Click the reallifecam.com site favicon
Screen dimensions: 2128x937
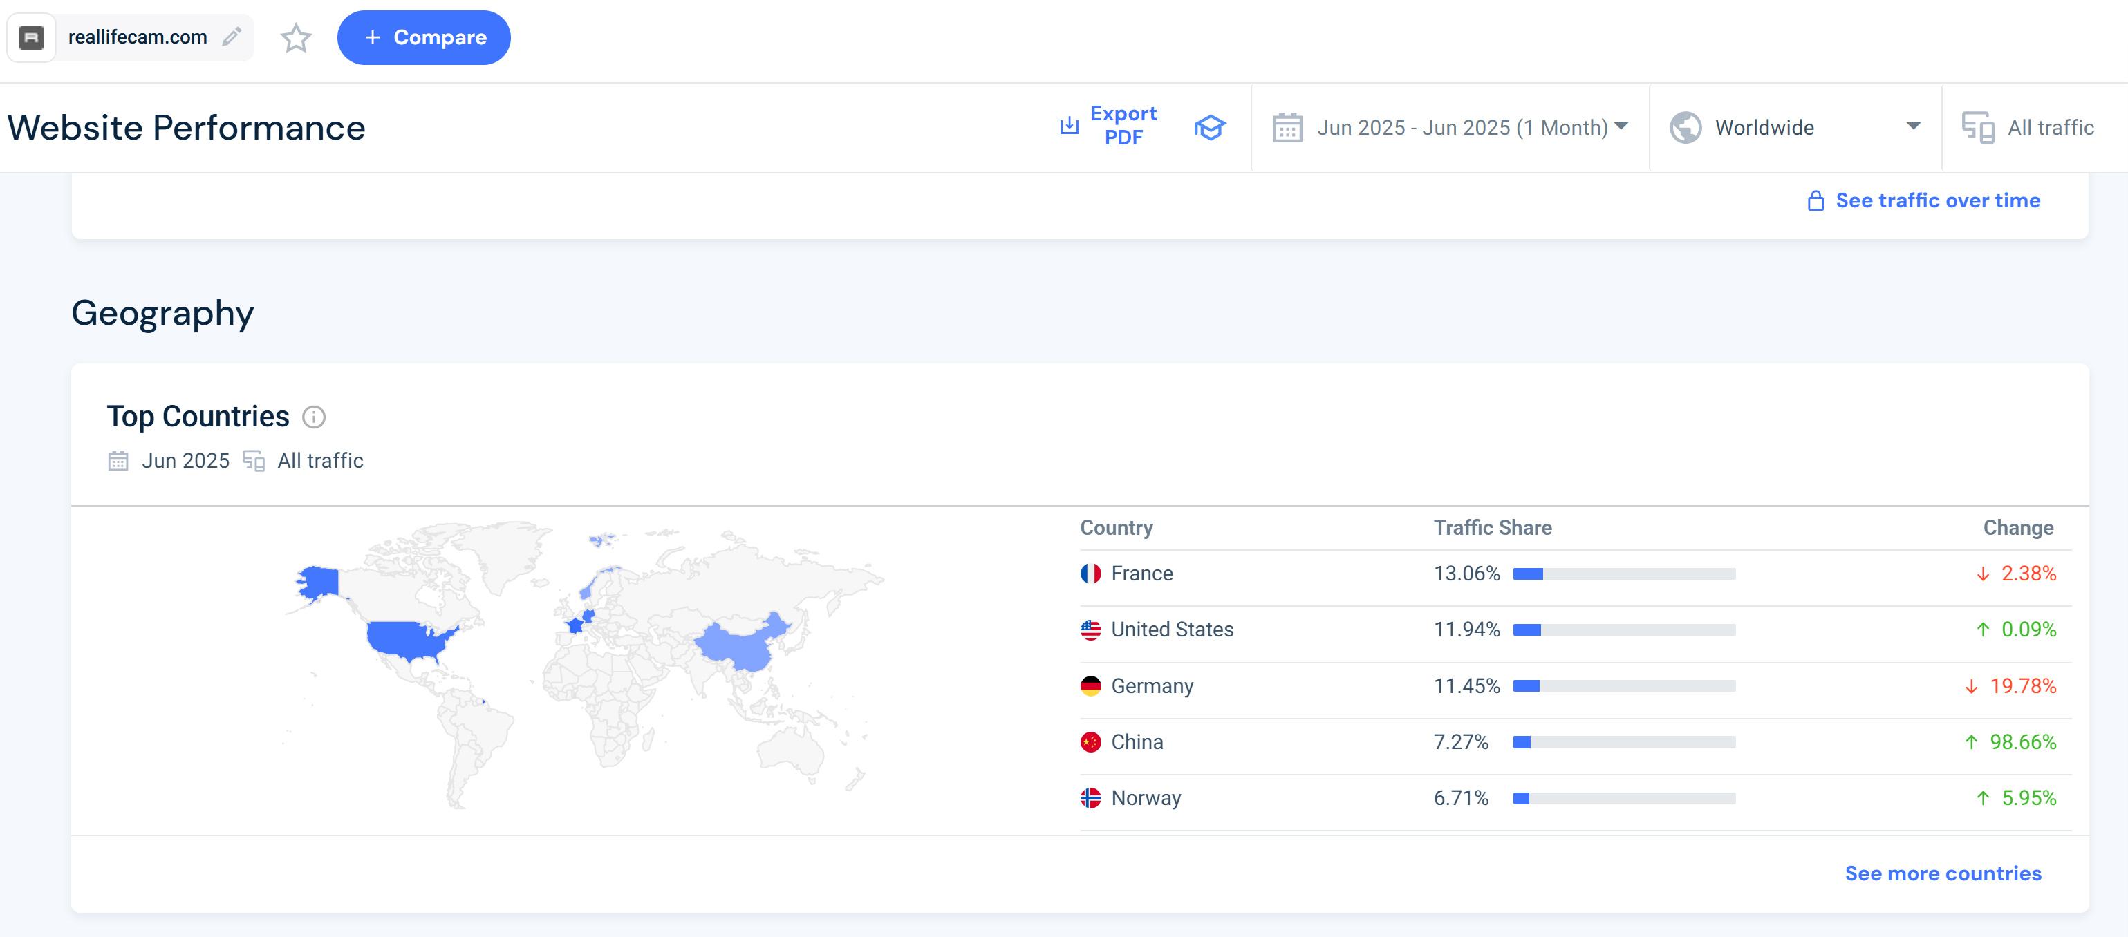31,37
